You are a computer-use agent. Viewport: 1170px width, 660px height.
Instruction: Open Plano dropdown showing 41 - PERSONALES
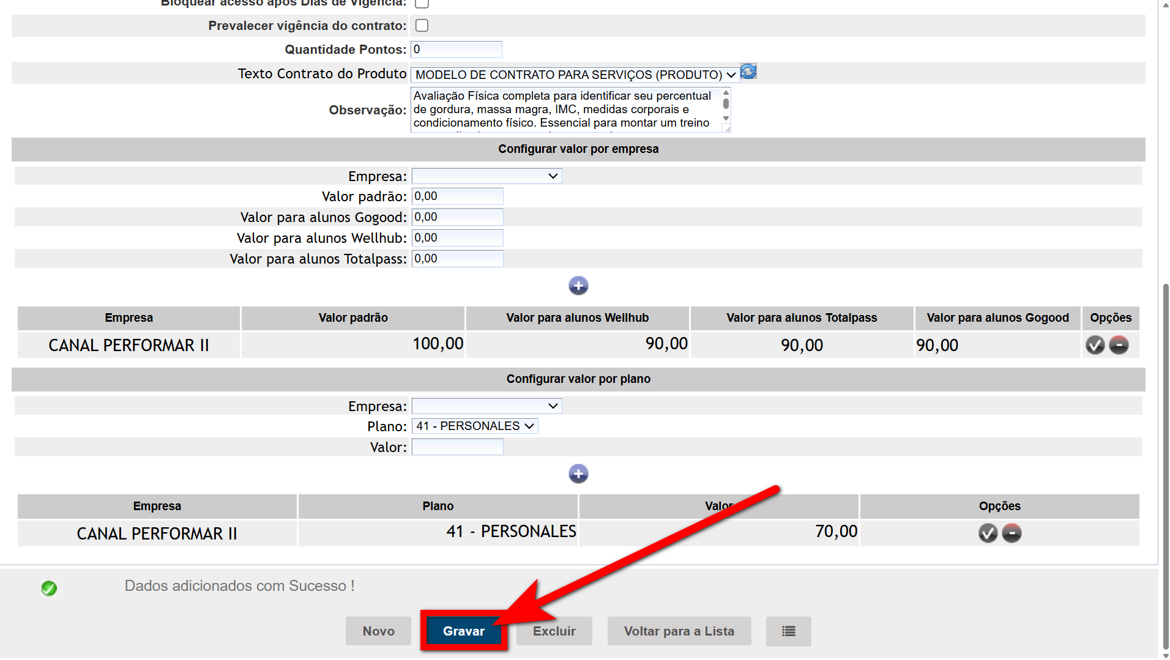click(475, 426)
